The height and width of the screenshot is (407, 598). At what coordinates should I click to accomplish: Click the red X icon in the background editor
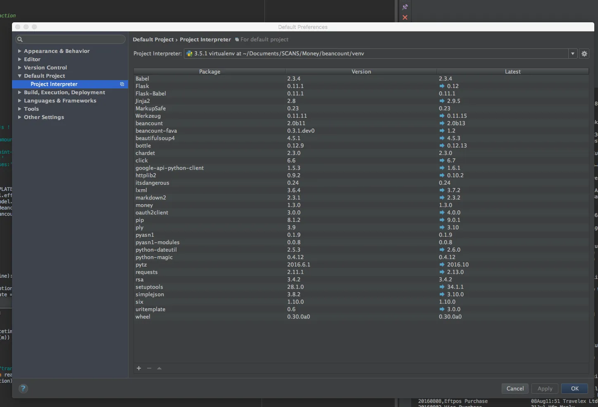point(405,17)
